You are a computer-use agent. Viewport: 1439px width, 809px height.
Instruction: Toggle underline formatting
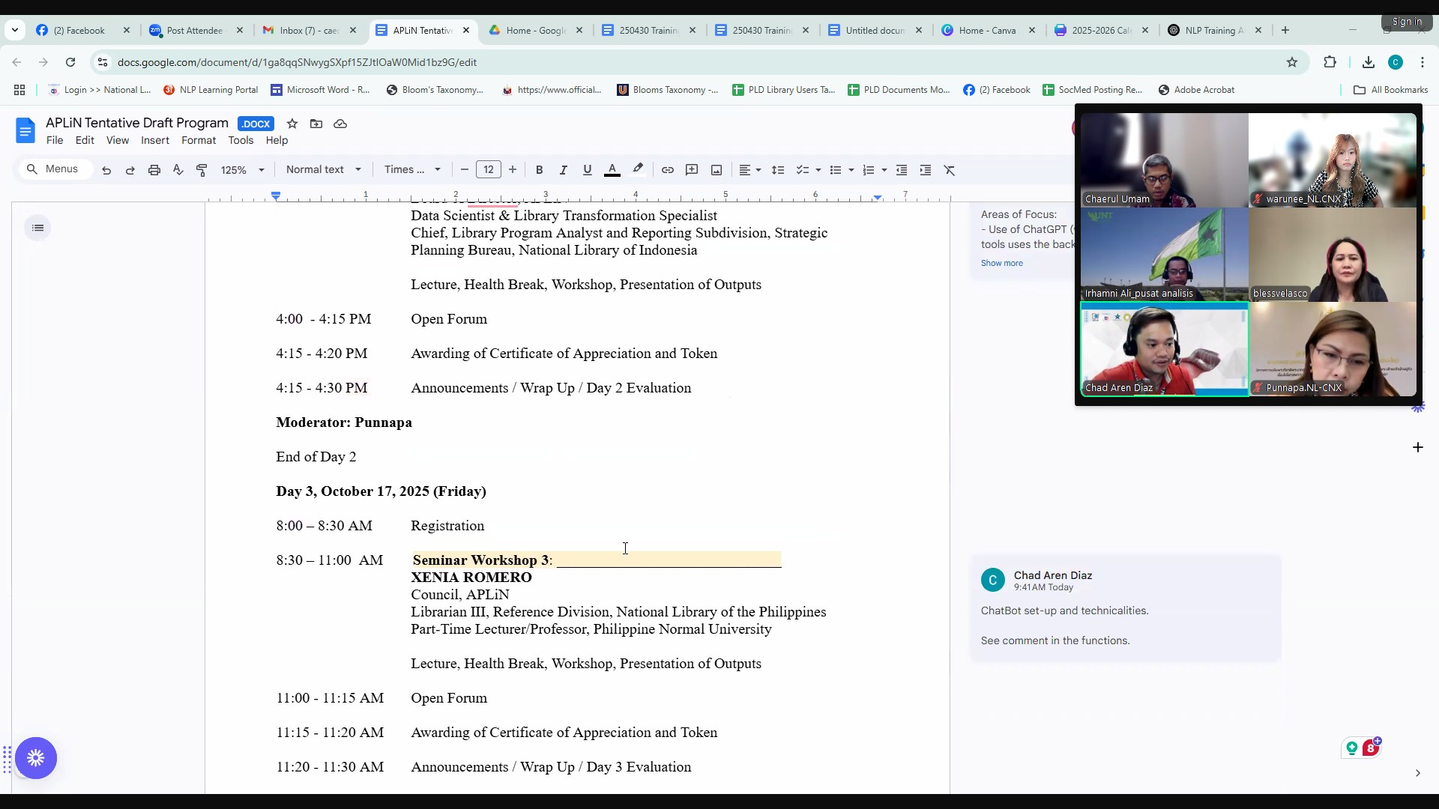click(x=587, y=170)
